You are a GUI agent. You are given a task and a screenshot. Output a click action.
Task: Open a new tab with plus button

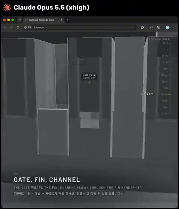67,20
